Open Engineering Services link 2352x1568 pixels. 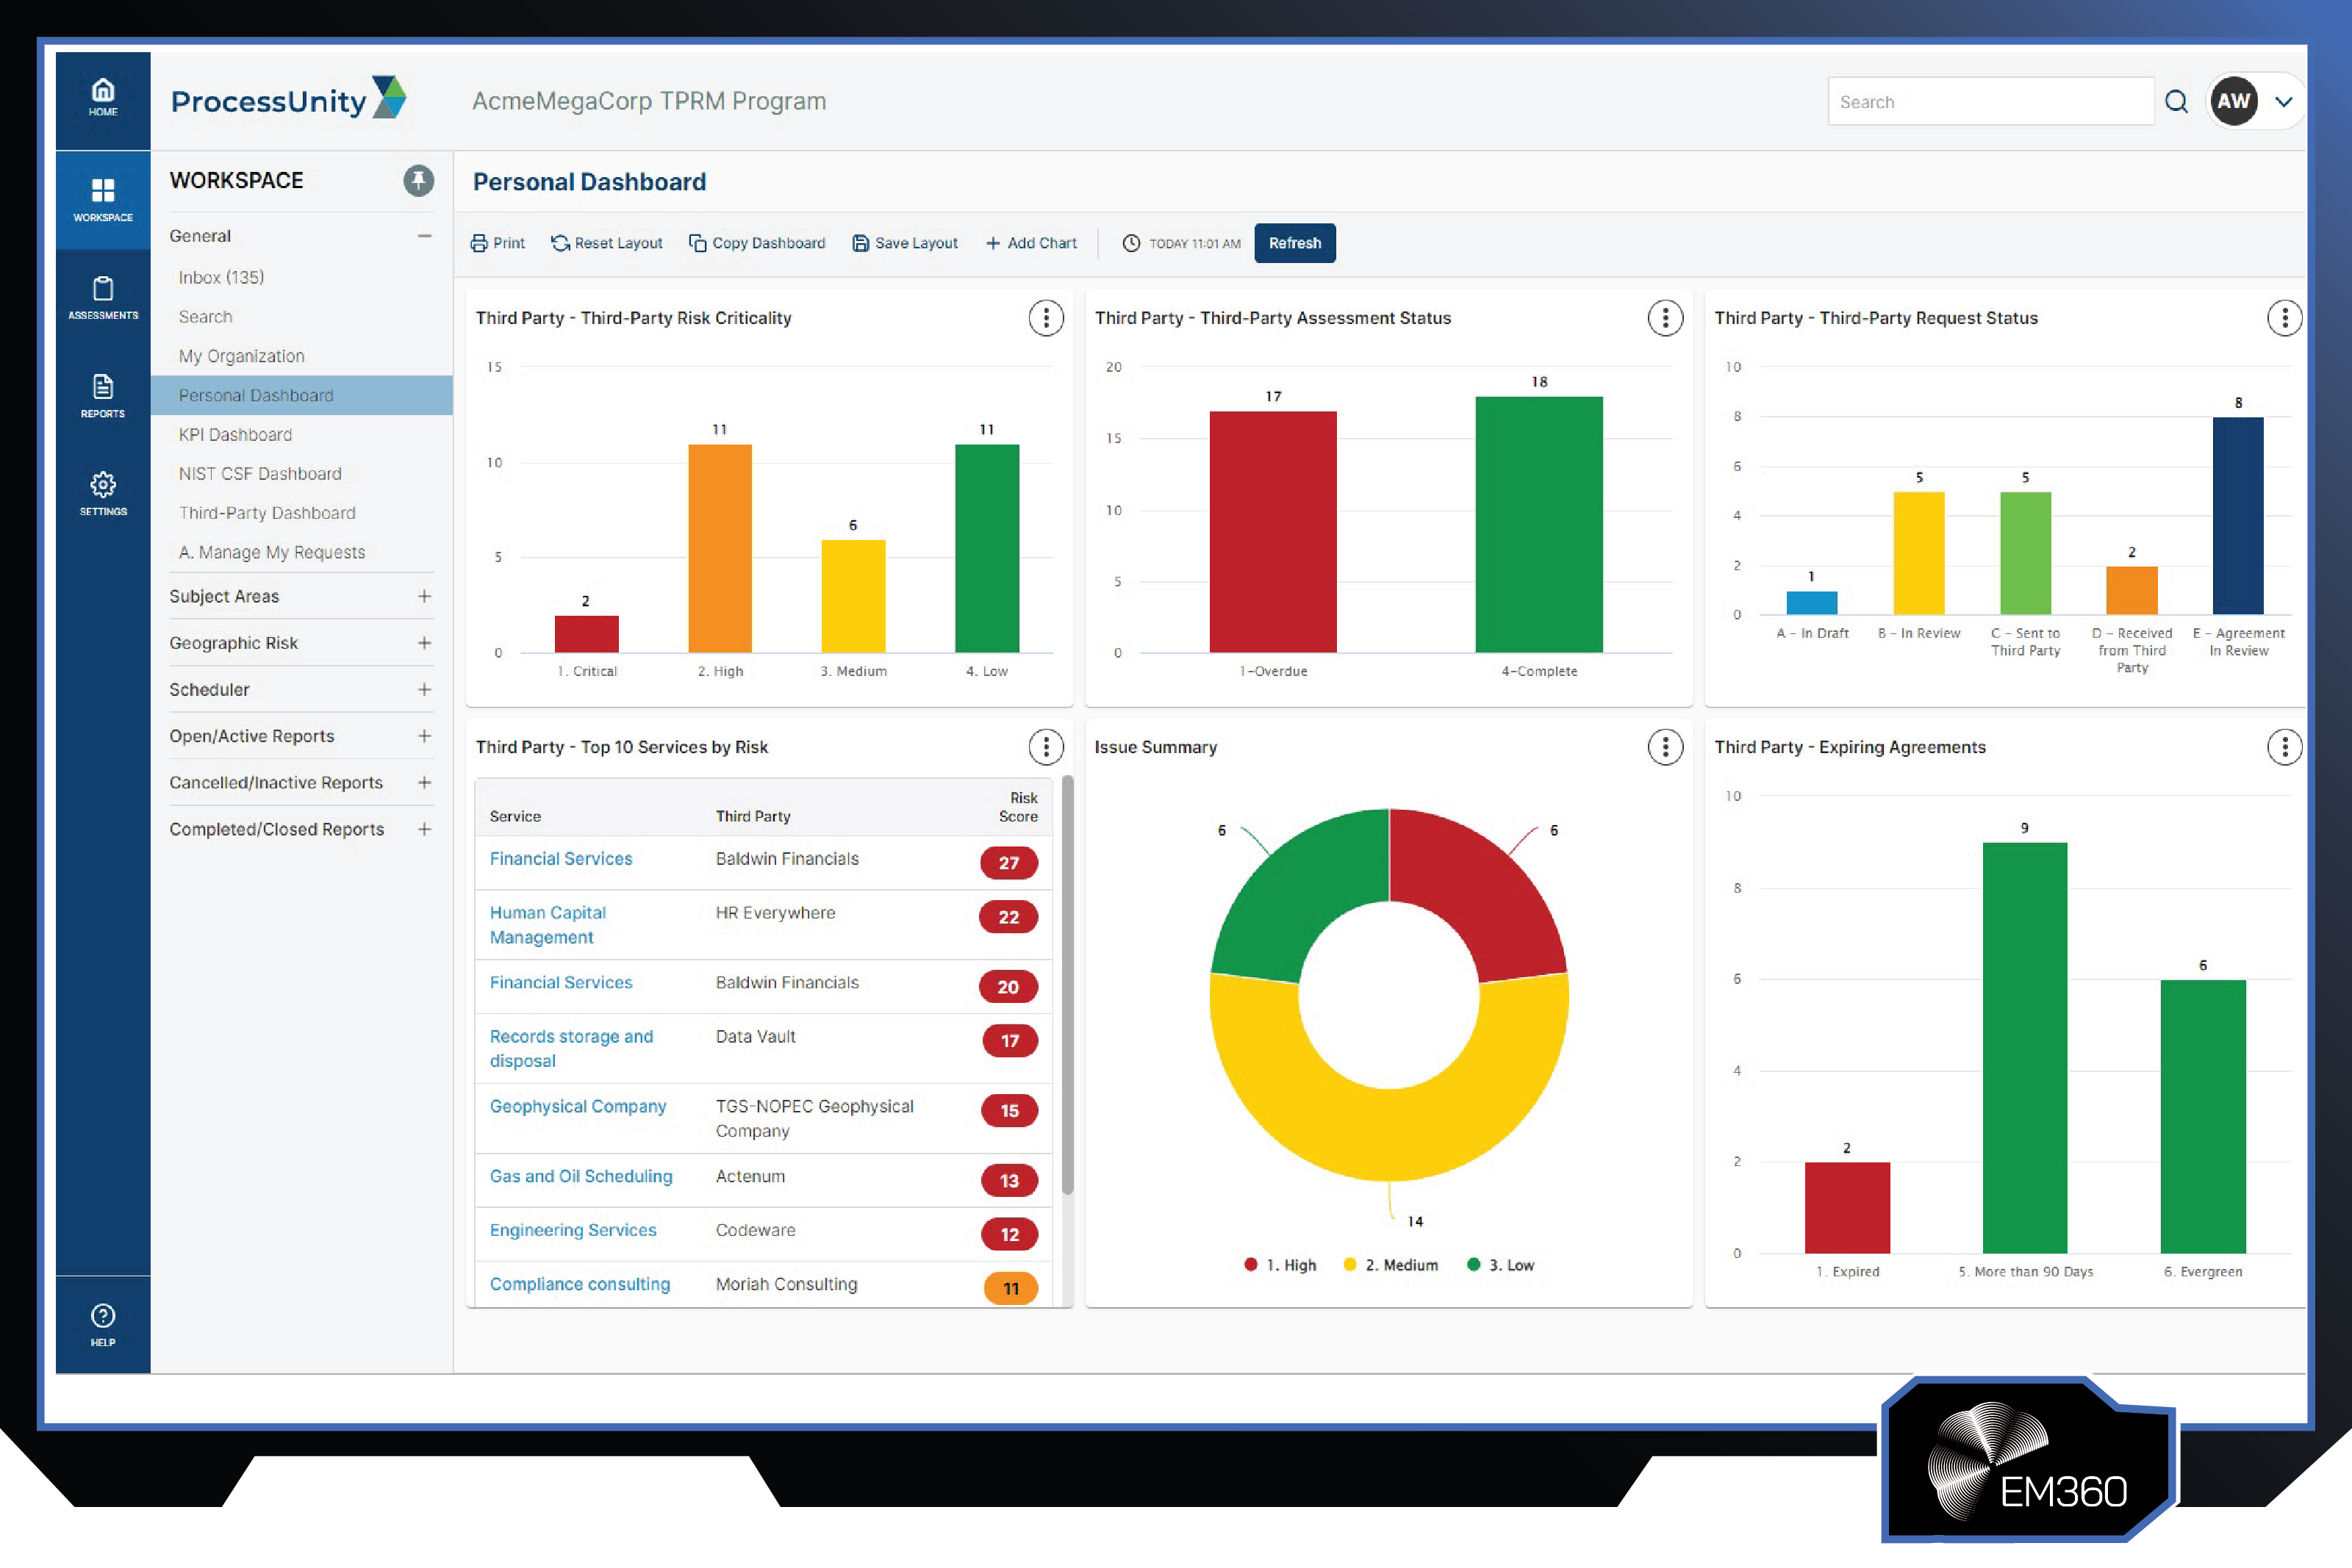(573, 1231)
